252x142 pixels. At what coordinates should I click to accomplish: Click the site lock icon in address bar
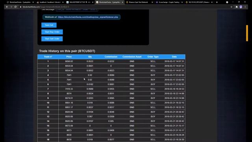(x=20, y=7)
